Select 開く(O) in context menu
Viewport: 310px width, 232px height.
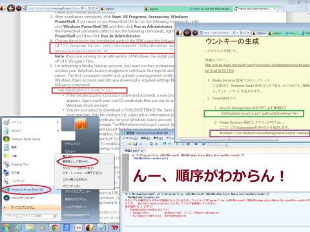pos(84,157)
